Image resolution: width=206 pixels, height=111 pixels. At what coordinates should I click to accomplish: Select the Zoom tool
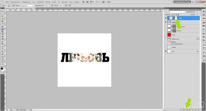tap(2, 64)
